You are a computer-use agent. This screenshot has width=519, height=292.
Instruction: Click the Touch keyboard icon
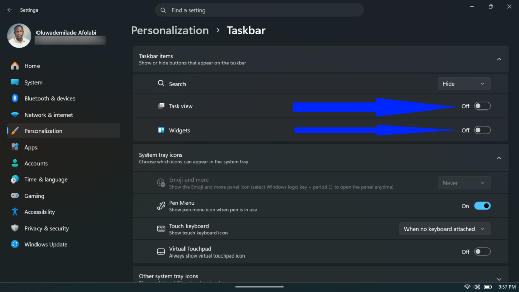[x=161, y=229]
